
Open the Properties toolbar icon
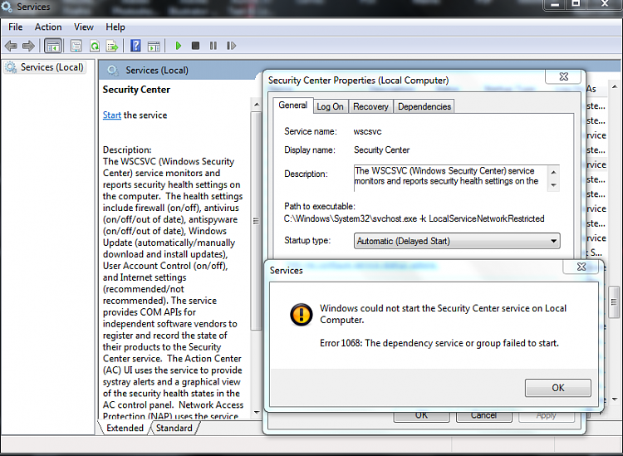pos(76,46)
